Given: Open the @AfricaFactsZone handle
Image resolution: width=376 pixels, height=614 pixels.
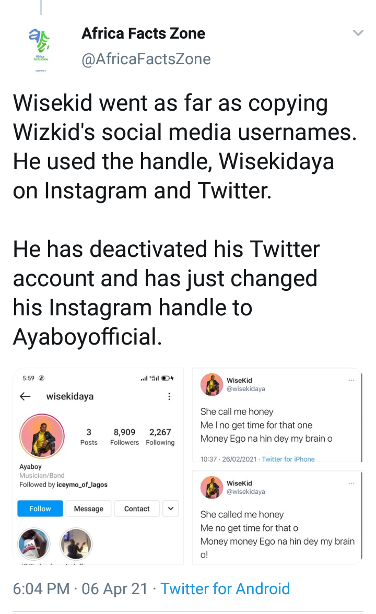Looking at the screenshot, I should click(x=146, y=59).
